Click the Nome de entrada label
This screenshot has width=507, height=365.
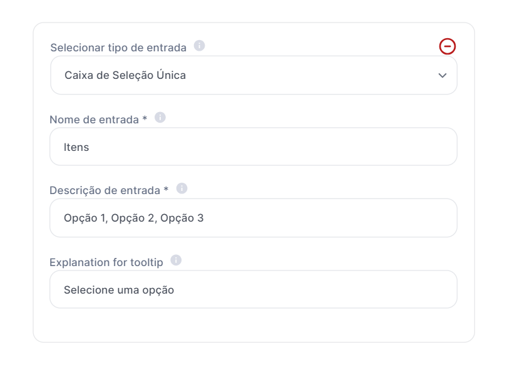click(x=94, y=120)
